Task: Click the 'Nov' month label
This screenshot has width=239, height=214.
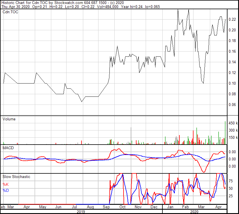Action: (138, 207)
